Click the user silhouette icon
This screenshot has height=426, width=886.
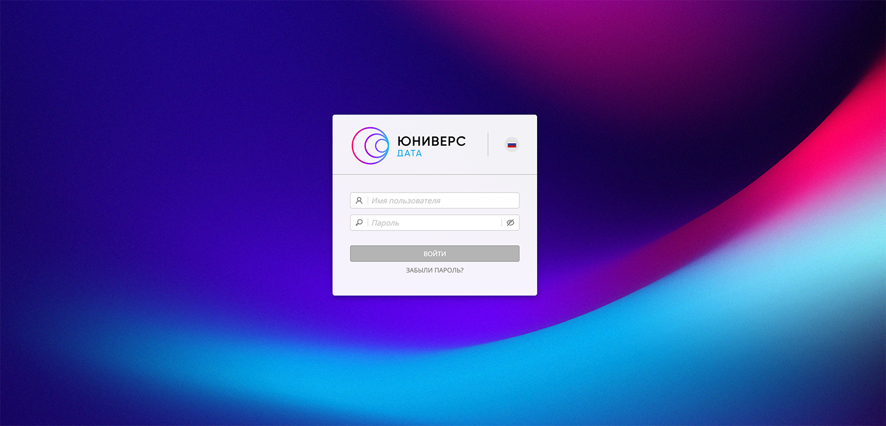point(359,200)
